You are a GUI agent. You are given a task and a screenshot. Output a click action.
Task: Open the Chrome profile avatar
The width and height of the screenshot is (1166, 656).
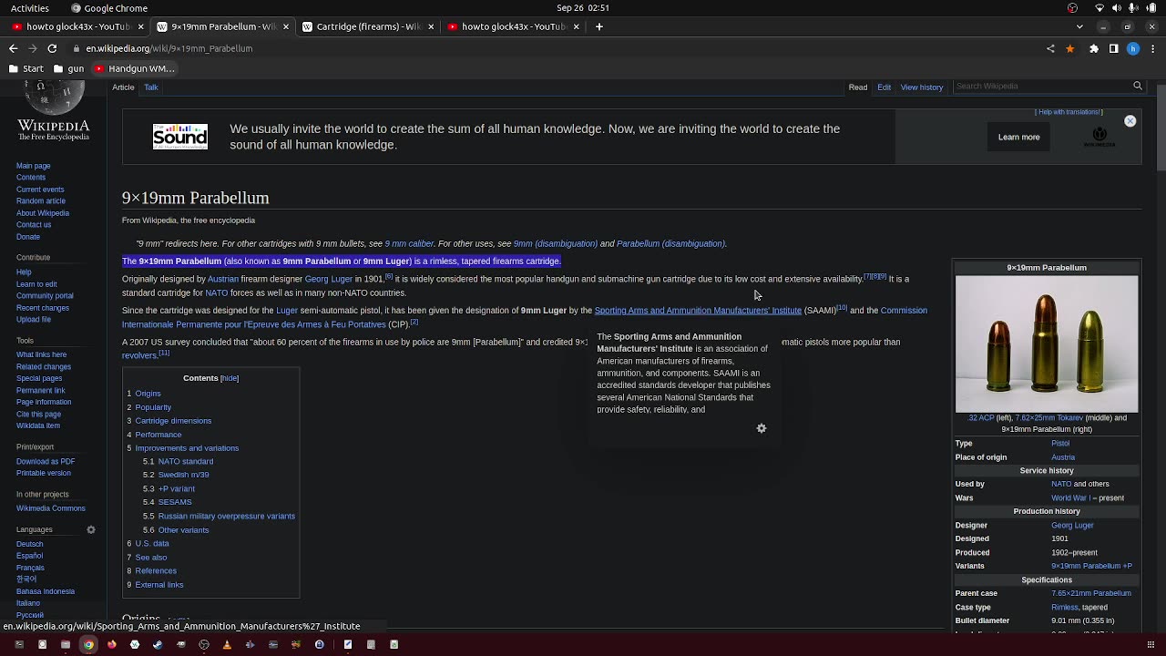[x=1133, y=48]
